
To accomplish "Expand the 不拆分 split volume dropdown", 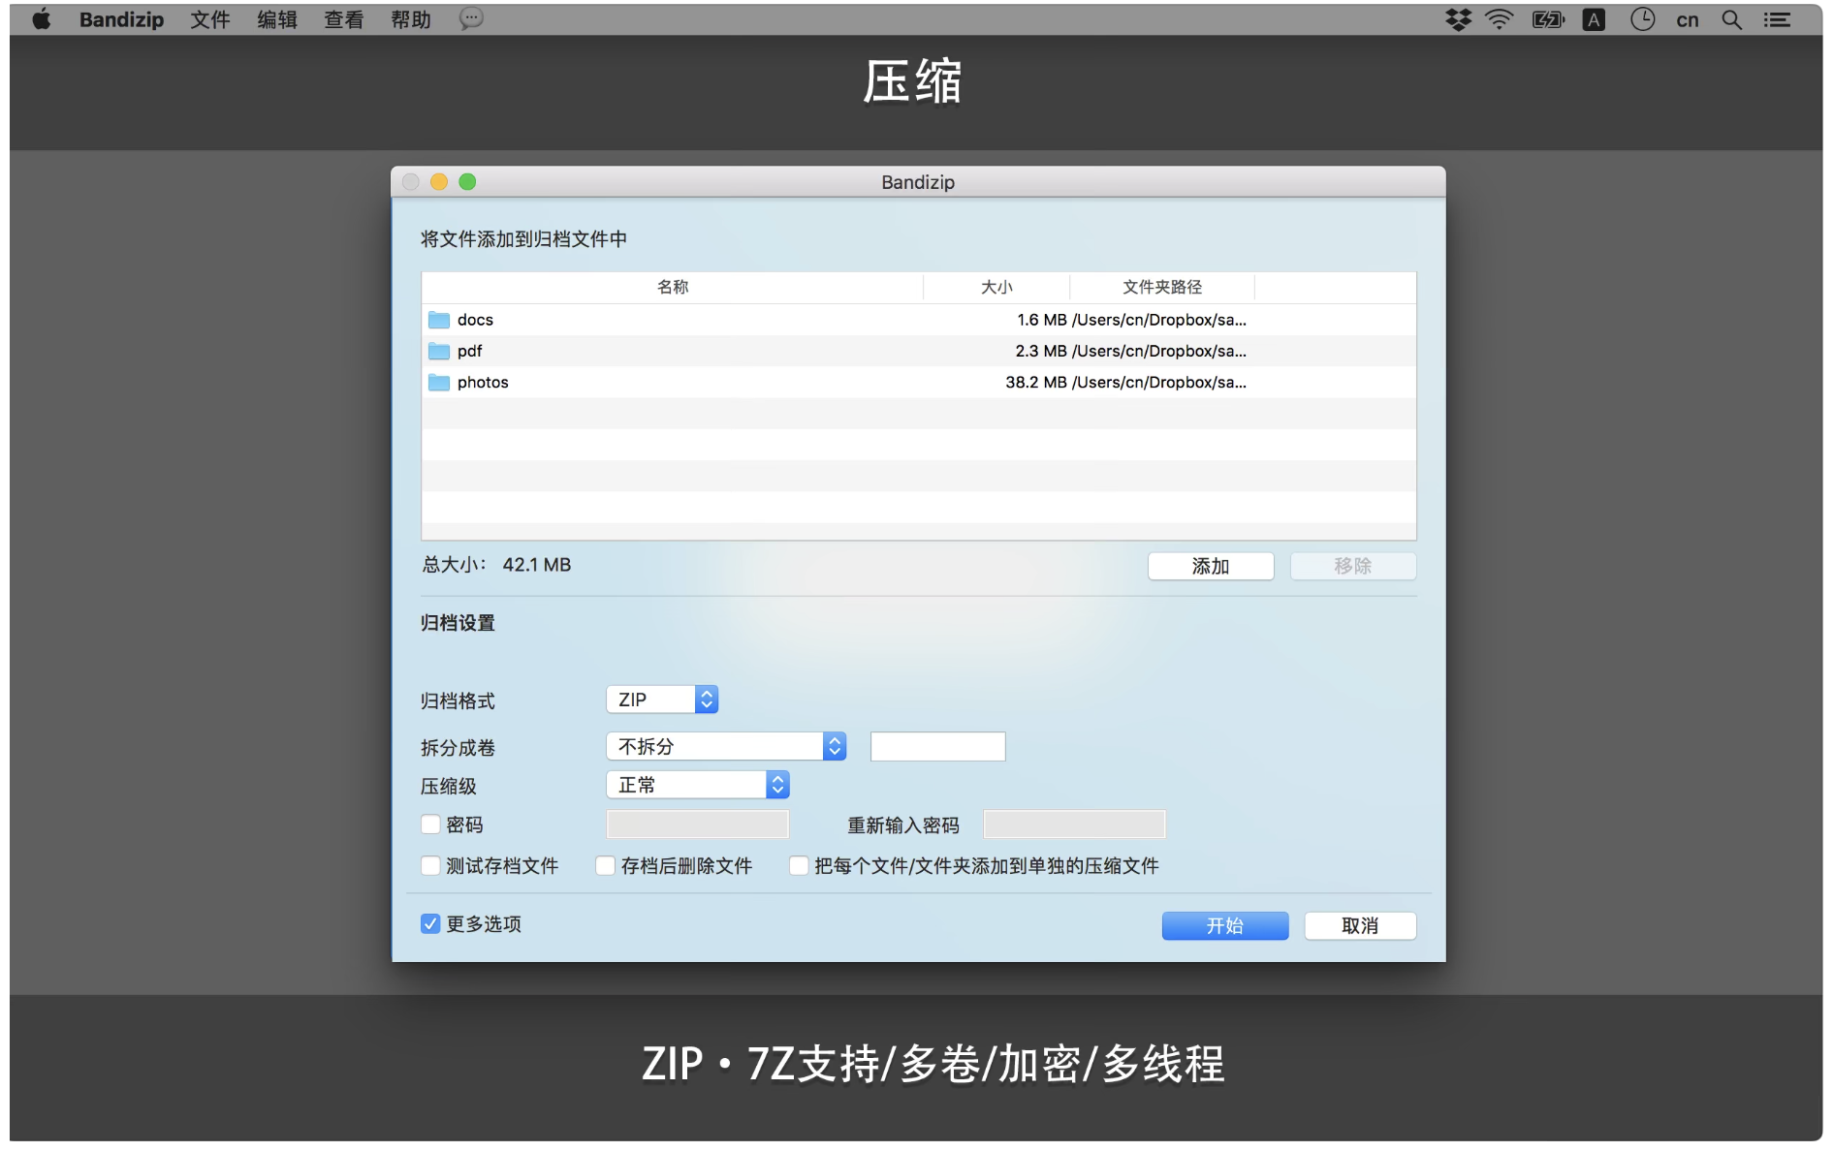I will coord(726,746).
